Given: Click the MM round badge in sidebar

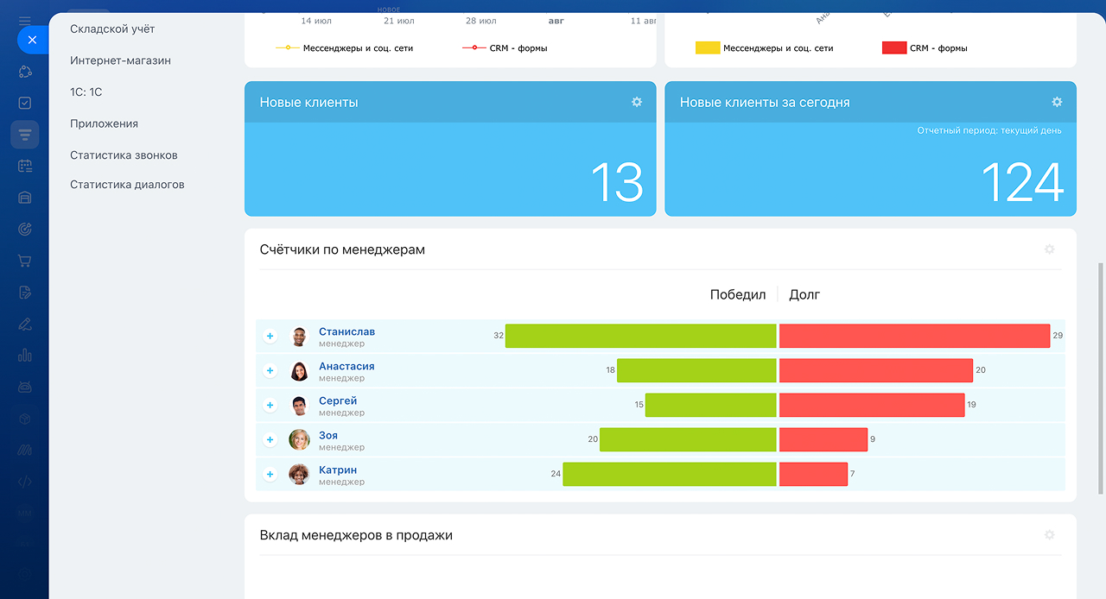Looking at the screenshot, I should click(x=25, y=514).
